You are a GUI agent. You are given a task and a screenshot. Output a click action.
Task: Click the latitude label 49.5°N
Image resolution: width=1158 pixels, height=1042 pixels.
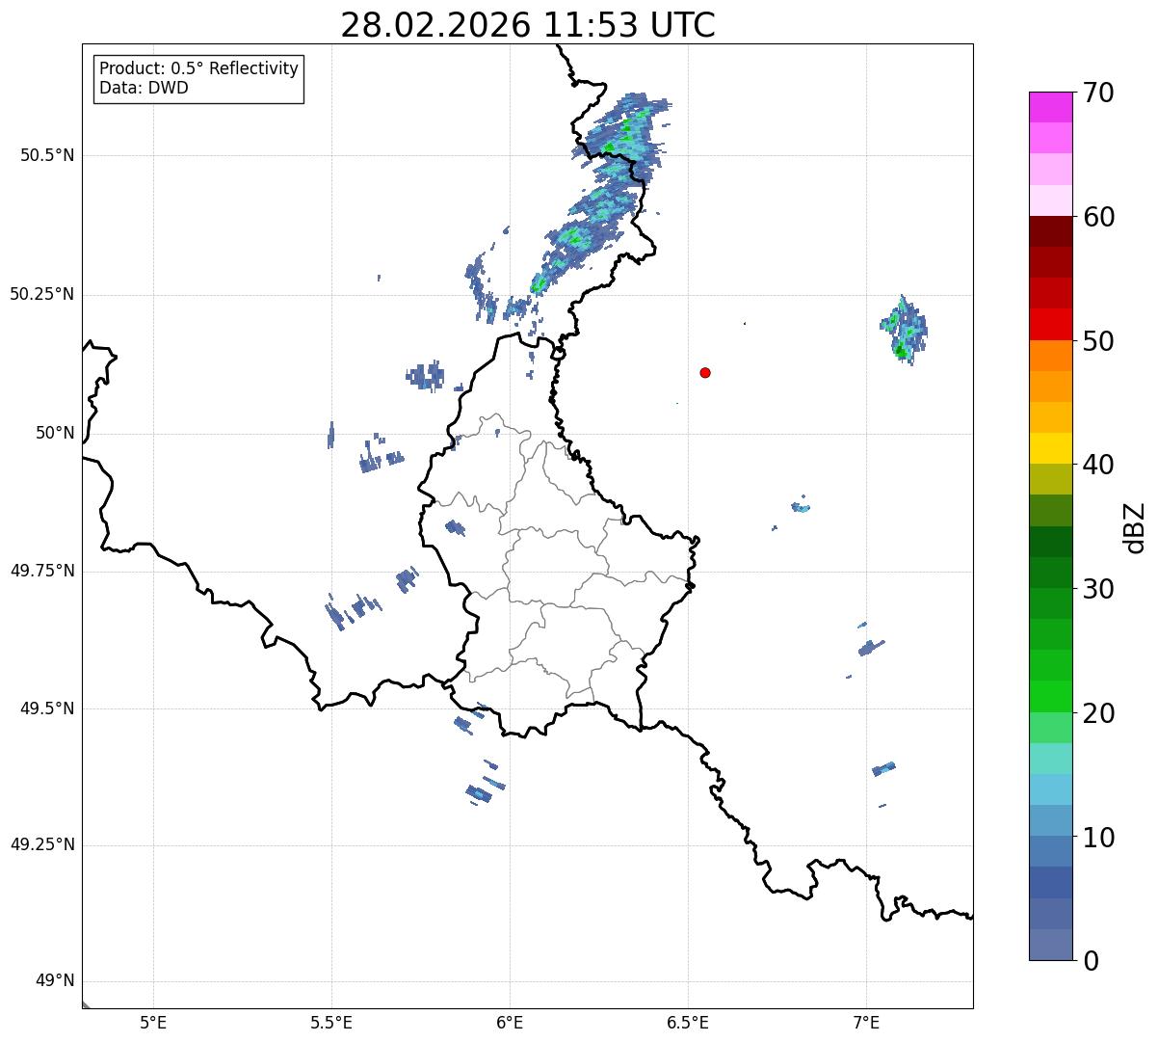pyautogui.click(x=47, y=708)
